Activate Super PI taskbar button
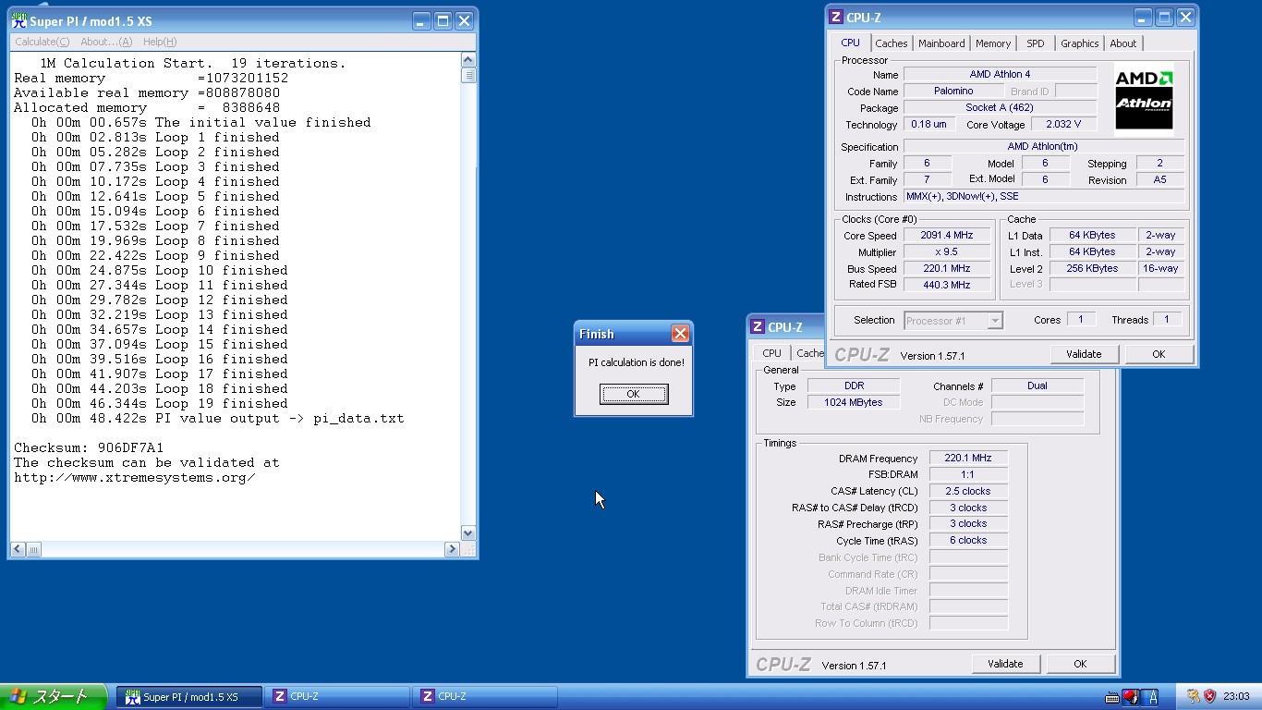Viewport: 1262px width, 710px height. (189, 697)
